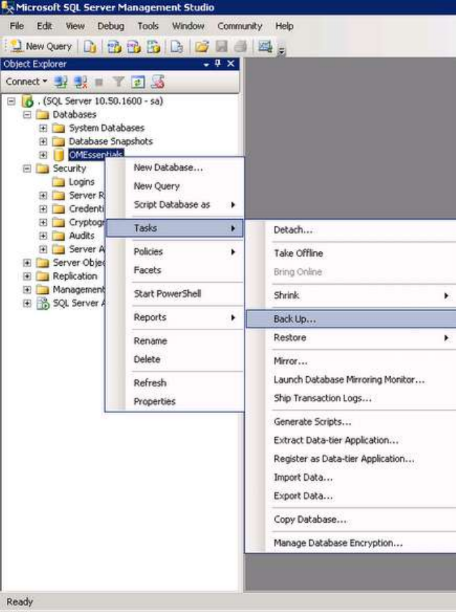Viewport: 456px width, 612px height.
Task: Click the Filter funnel icon
Action: 118,82
